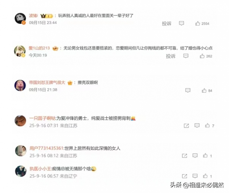This screenshot has width=229, height=193.
Task: View 一只圆子啊哒 avatar
Action: [20, 121]
